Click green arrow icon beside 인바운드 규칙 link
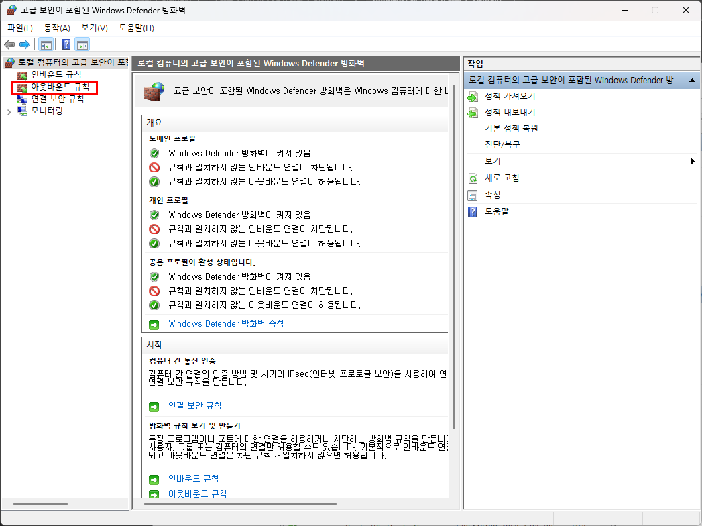Viewport: 702px width, 526px height. (x=154, y=480)
